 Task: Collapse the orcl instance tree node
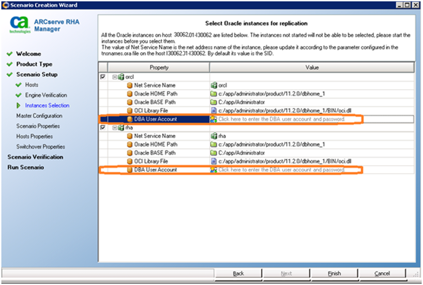point(115,77)
